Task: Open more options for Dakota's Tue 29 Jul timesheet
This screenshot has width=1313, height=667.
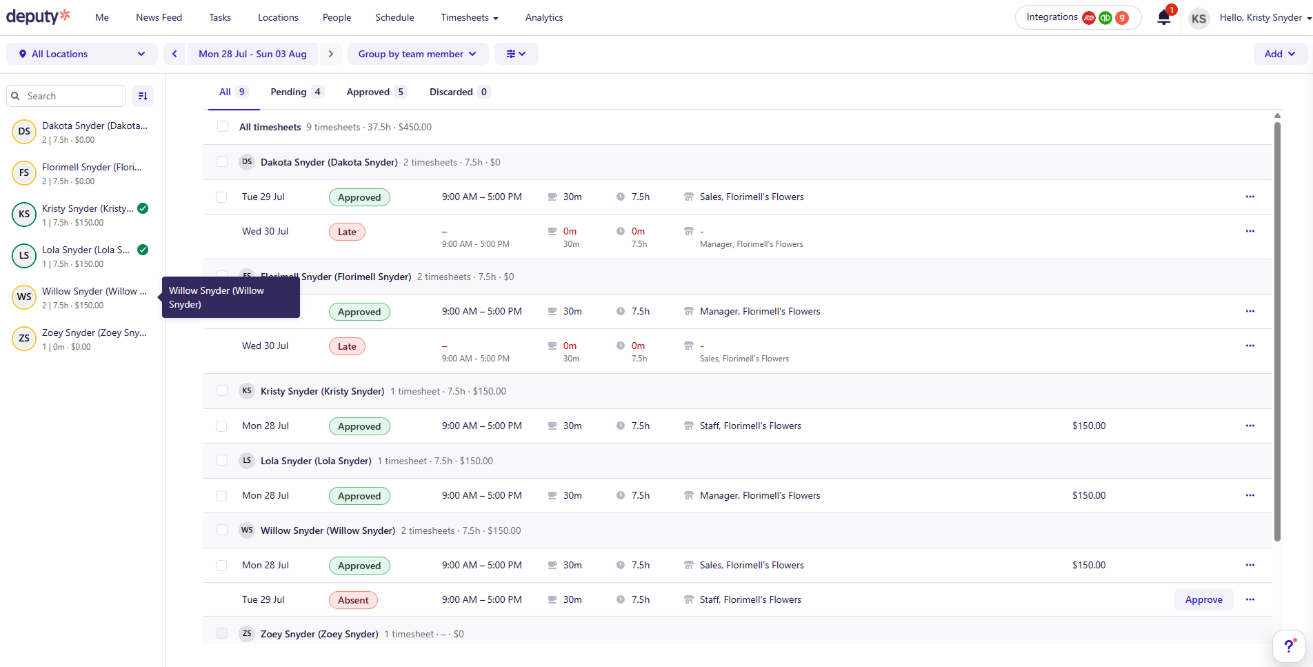Action: pos(1250,197)
